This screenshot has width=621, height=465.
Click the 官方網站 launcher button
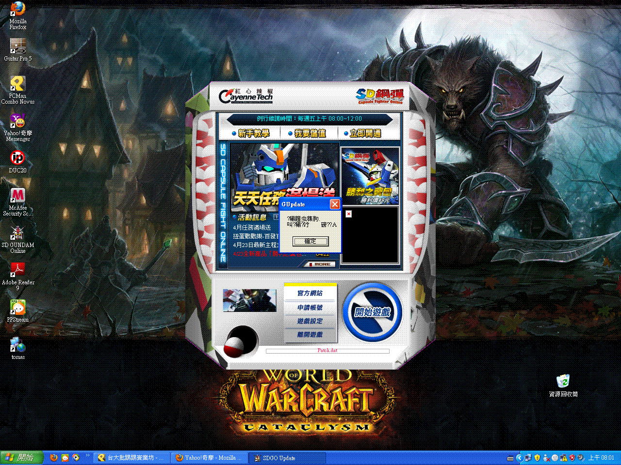pos(310,293)
